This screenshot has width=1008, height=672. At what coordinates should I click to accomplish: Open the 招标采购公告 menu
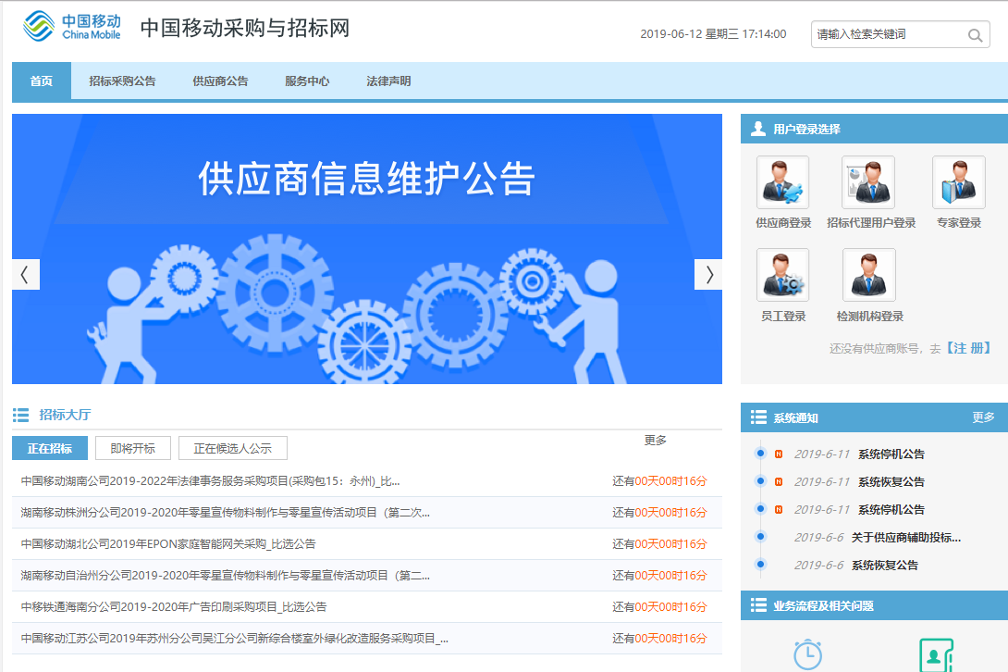tap(122, 81)
